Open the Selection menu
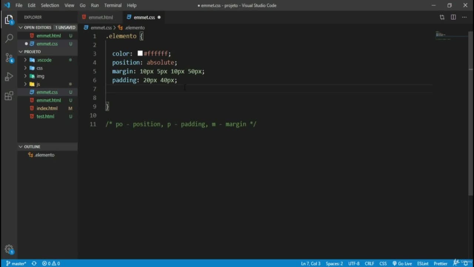 click(50, 5)
